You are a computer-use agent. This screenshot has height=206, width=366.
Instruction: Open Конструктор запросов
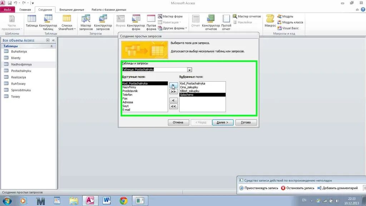click(x=103, y=23)
